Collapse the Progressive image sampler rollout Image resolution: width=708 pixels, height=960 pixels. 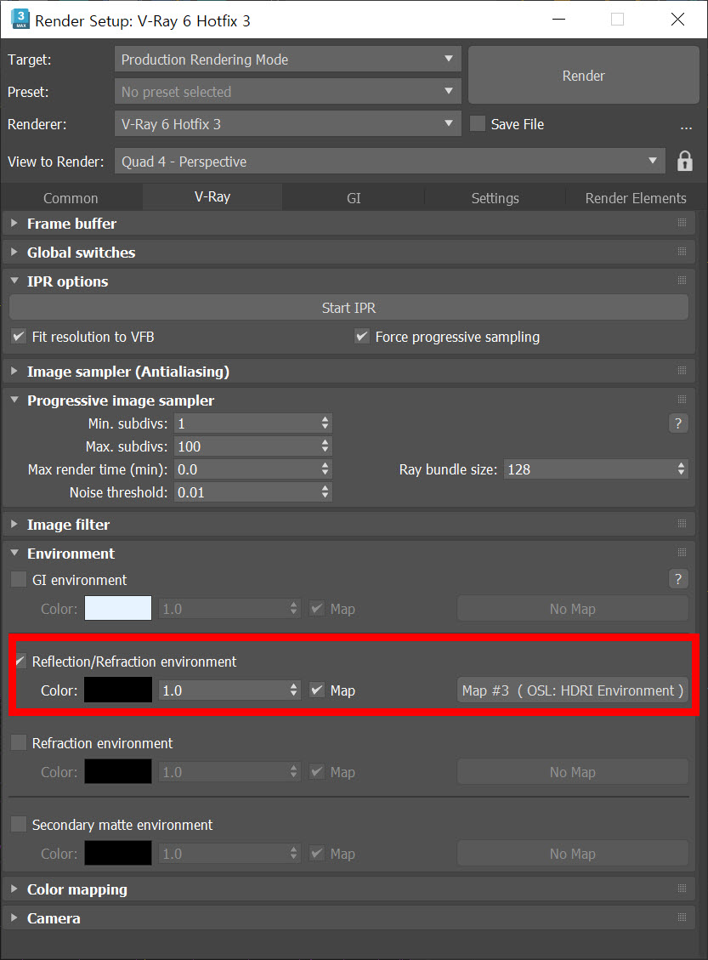[14, 400]
